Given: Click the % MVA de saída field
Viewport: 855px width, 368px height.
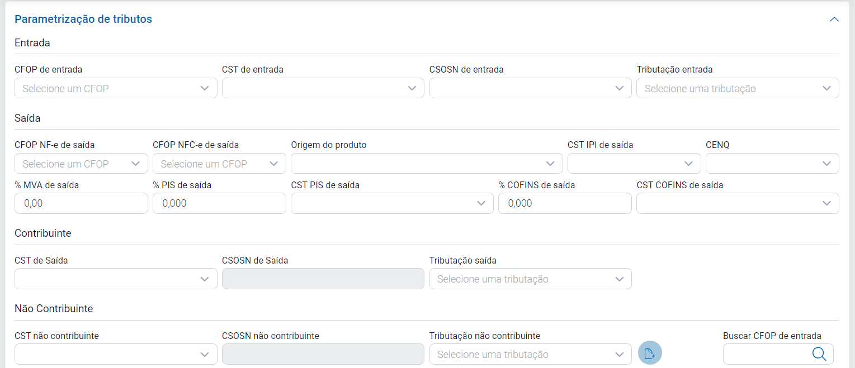Looking at the screenshot, I should (81, 203).
